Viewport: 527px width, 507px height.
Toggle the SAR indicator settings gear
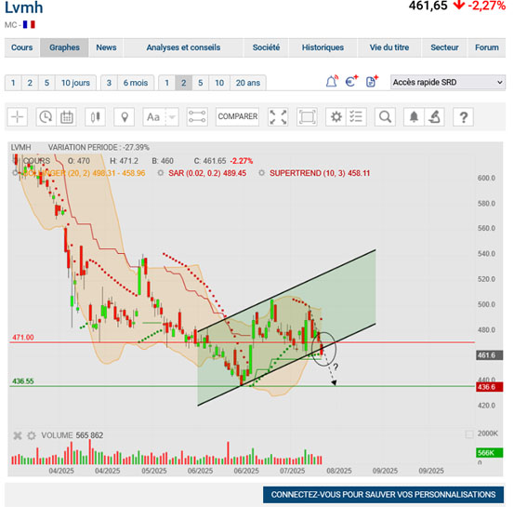pos(160,173)
